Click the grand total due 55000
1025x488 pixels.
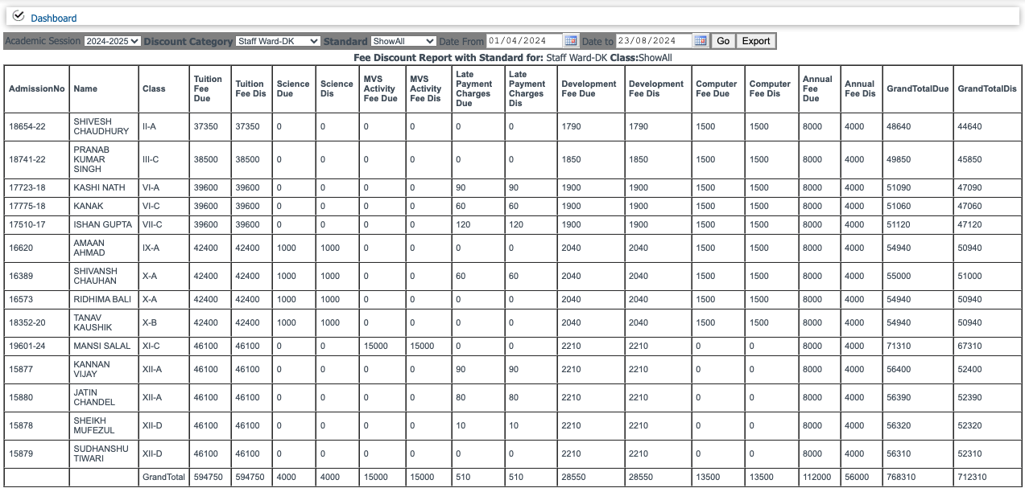tap(899, 276)
